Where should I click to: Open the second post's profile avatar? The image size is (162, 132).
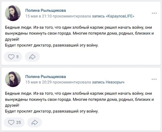(x=13, y=79)
